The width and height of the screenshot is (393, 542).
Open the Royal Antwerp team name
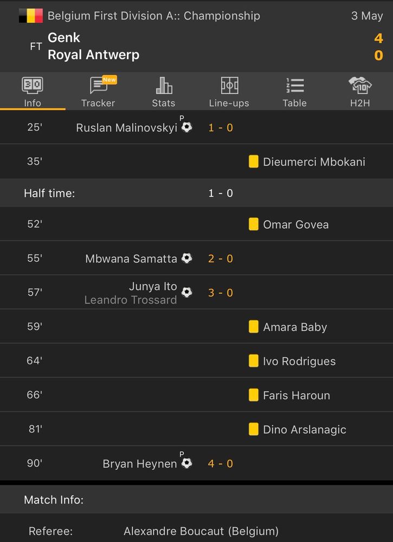pyautogui.click(x=93, y=55)
